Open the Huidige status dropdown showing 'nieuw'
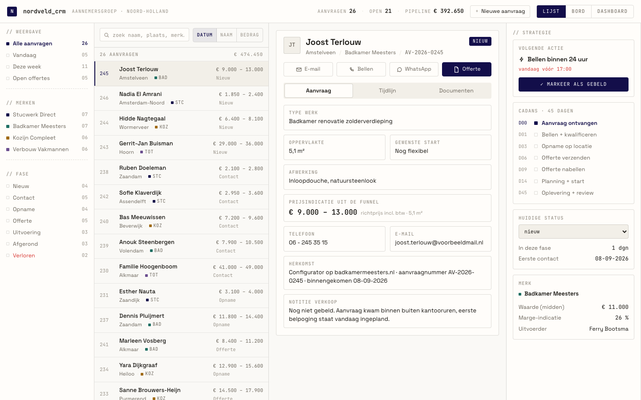Image resolution: width=641 pixels, height=400 pixels. (x=573, y=232)
